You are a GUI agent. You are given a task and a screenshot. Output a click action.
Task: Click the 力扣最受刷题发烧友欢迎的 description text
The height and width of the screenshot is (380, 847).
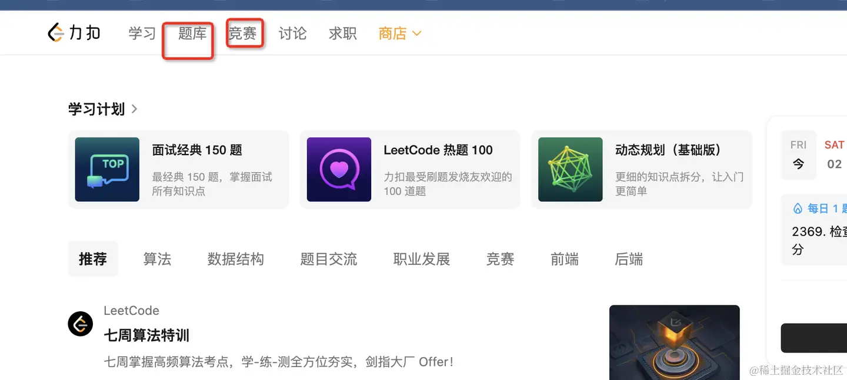pos(448,184)
